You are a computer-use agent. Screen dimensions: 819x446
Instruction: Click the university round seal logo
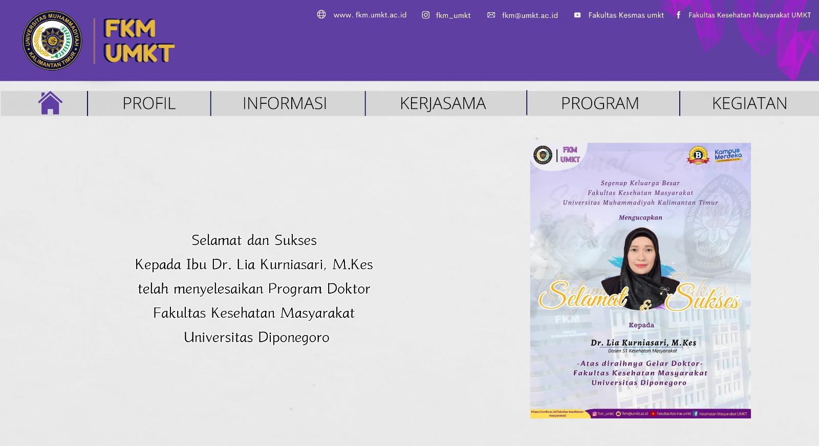click(x=52, y=40)
